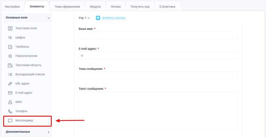Add the Full name (ФИО) element
Screen dimensions: 266x137
coord(18,102)
